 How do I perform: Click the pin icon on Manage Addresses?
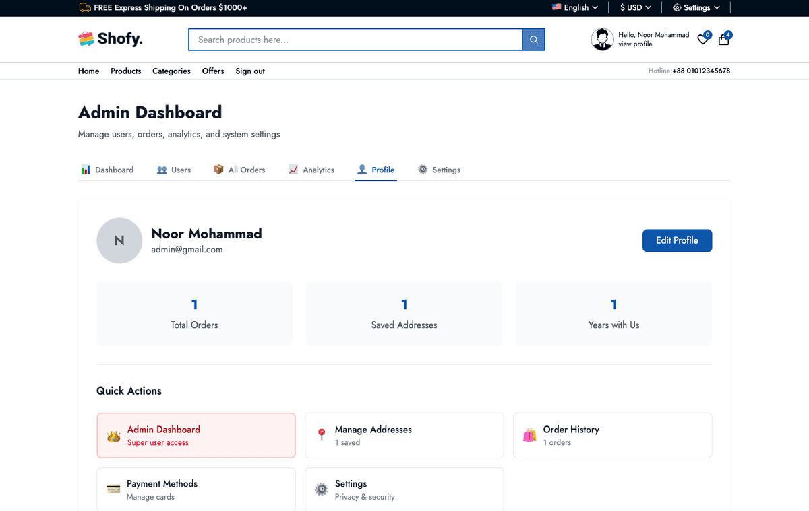coord(322,436)
